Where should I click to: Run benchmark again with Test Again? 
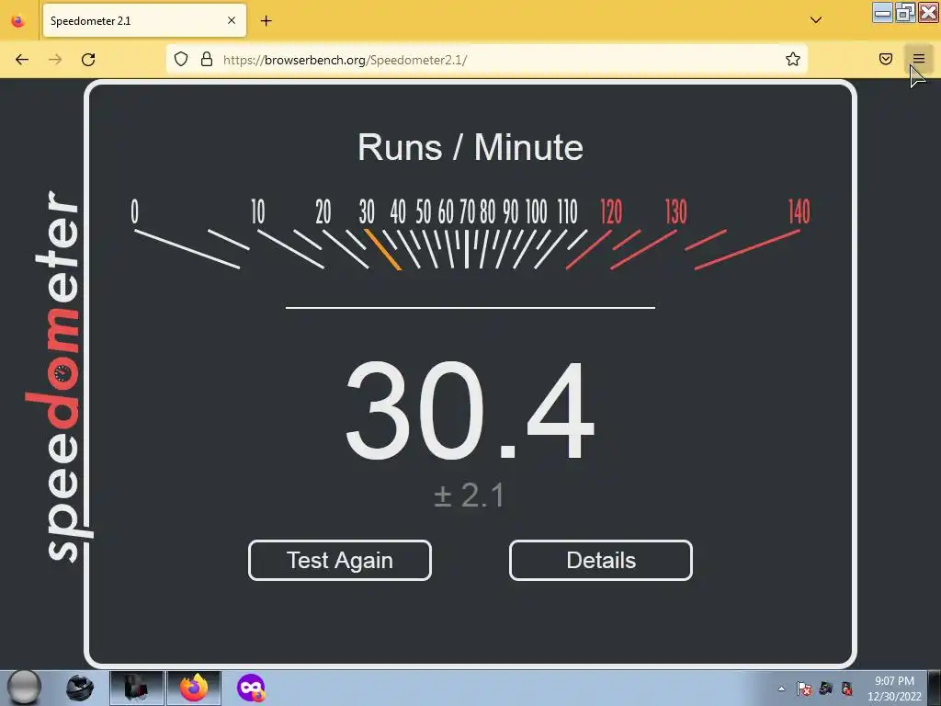340,560
